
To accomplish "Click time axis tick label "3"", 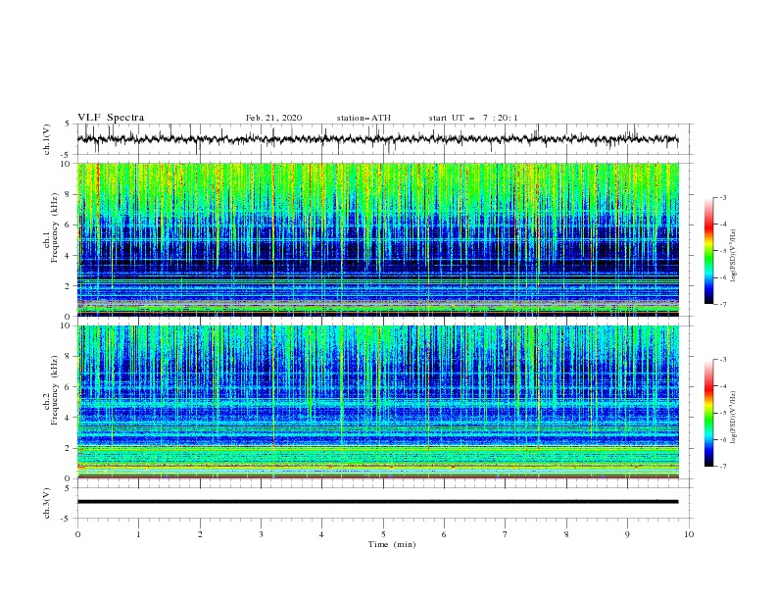I will click(261, 534).
